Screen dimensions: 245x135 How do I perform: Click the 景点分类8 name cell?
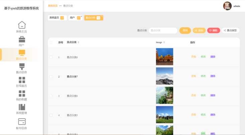coord(72,57)
